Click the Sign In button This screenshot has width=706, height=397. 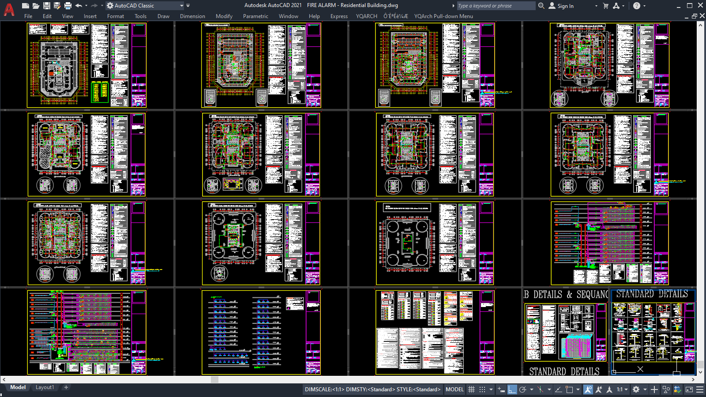[x=564, y=5]
